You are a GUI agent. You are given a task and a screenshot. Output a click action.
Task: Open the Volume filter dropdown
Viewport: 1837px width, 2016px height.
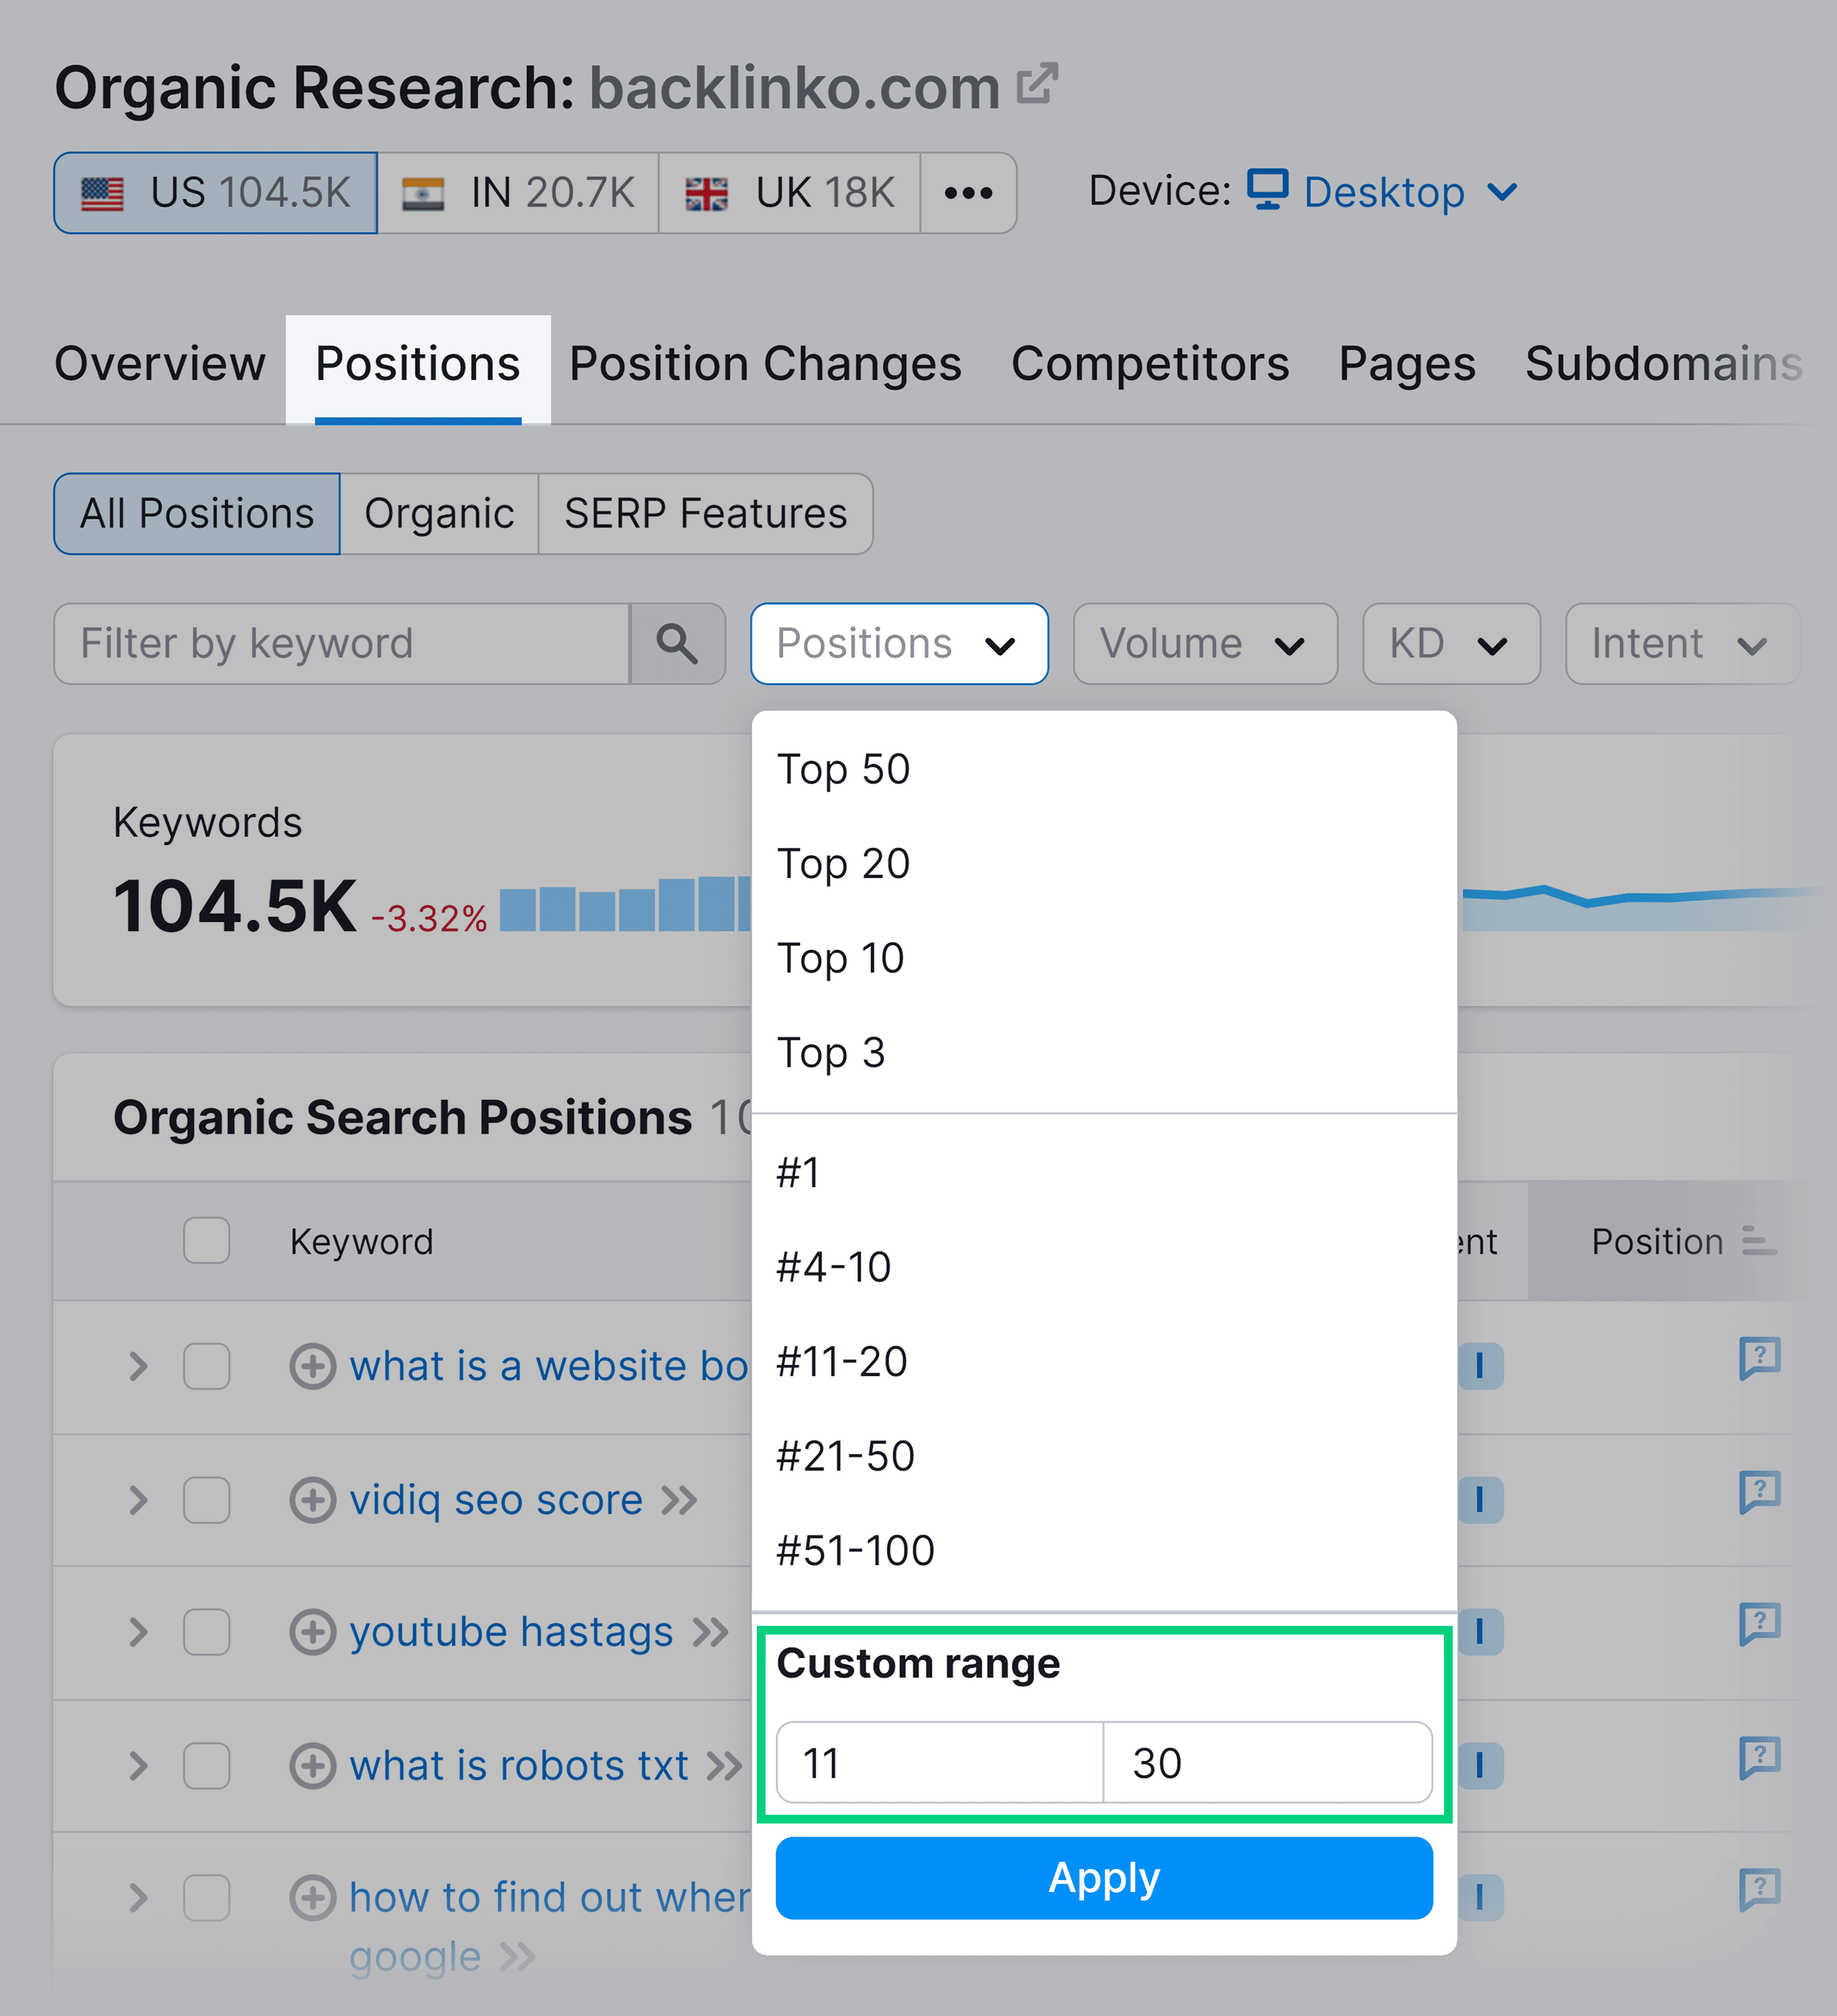click(x=1204, y=644)
